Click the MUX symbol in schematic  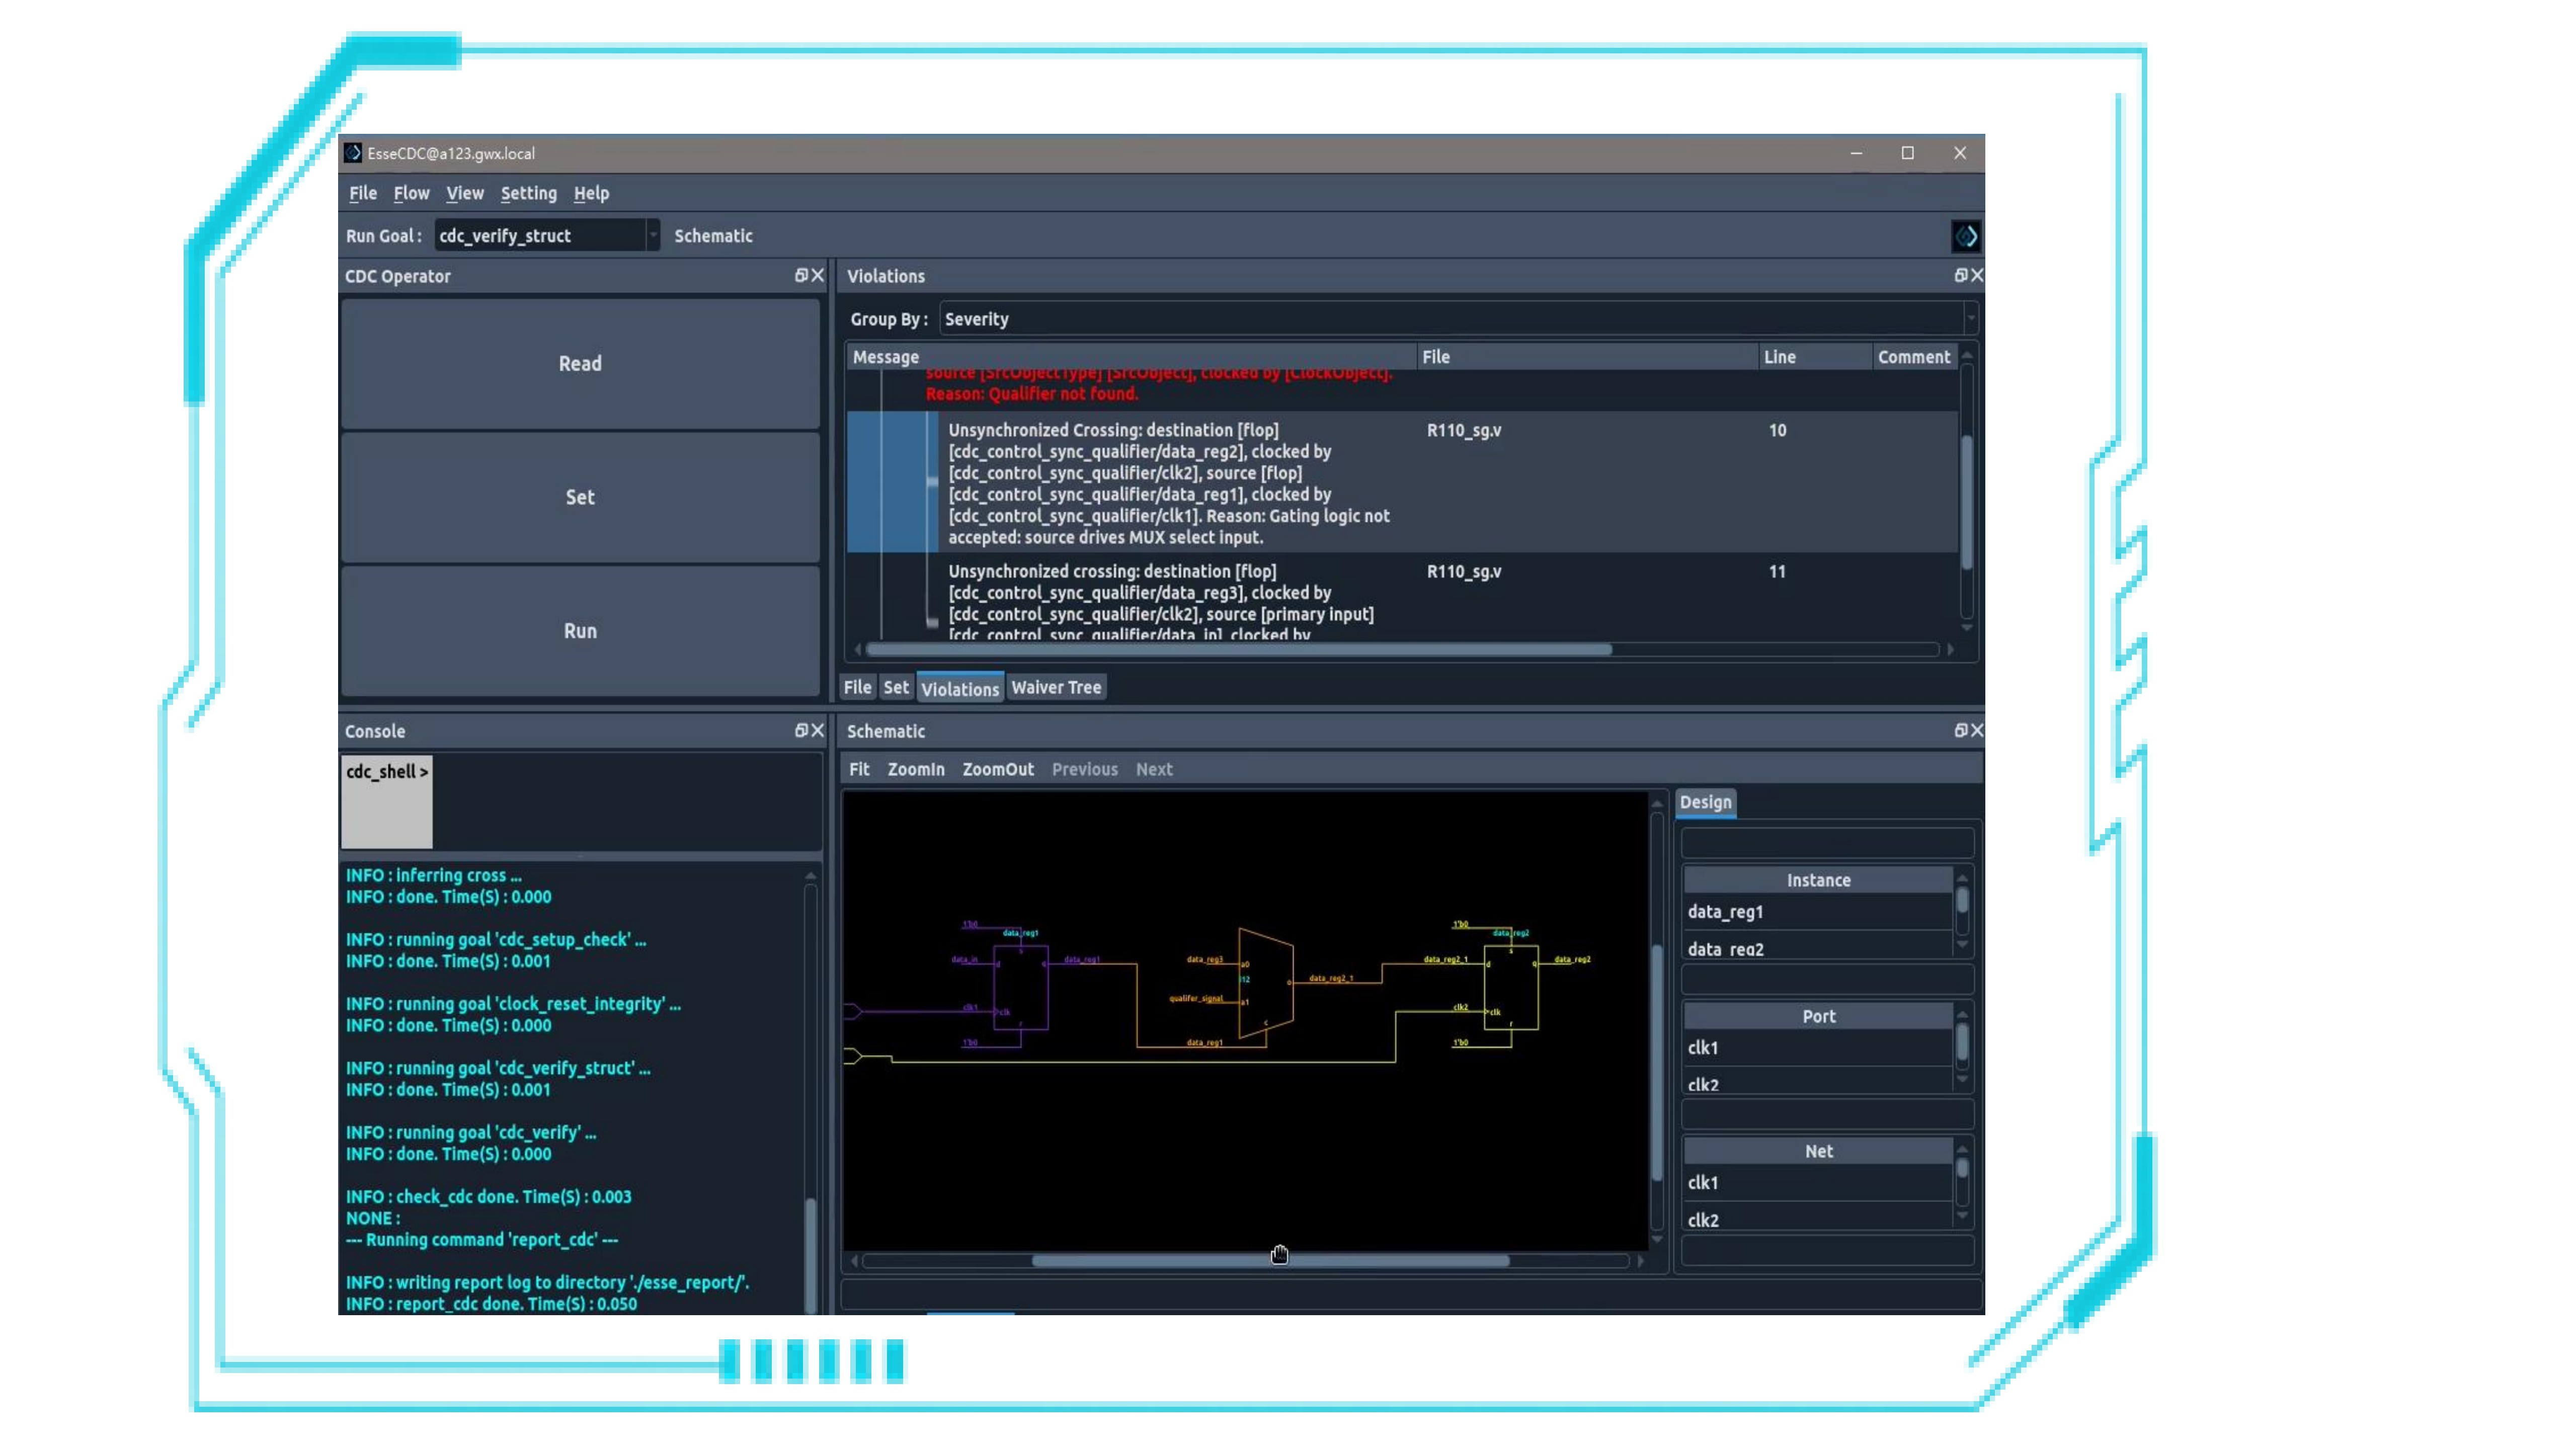(x=1266, y=984)
